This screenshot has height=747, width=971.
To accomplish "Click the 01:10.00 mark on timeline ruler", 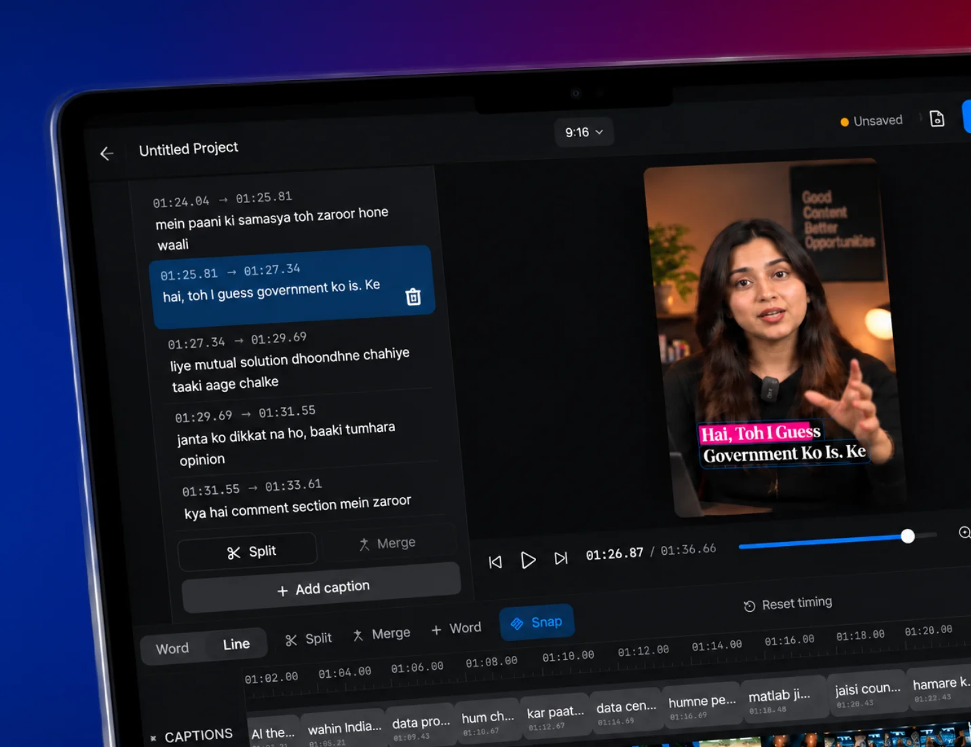I will coord(568,656).
